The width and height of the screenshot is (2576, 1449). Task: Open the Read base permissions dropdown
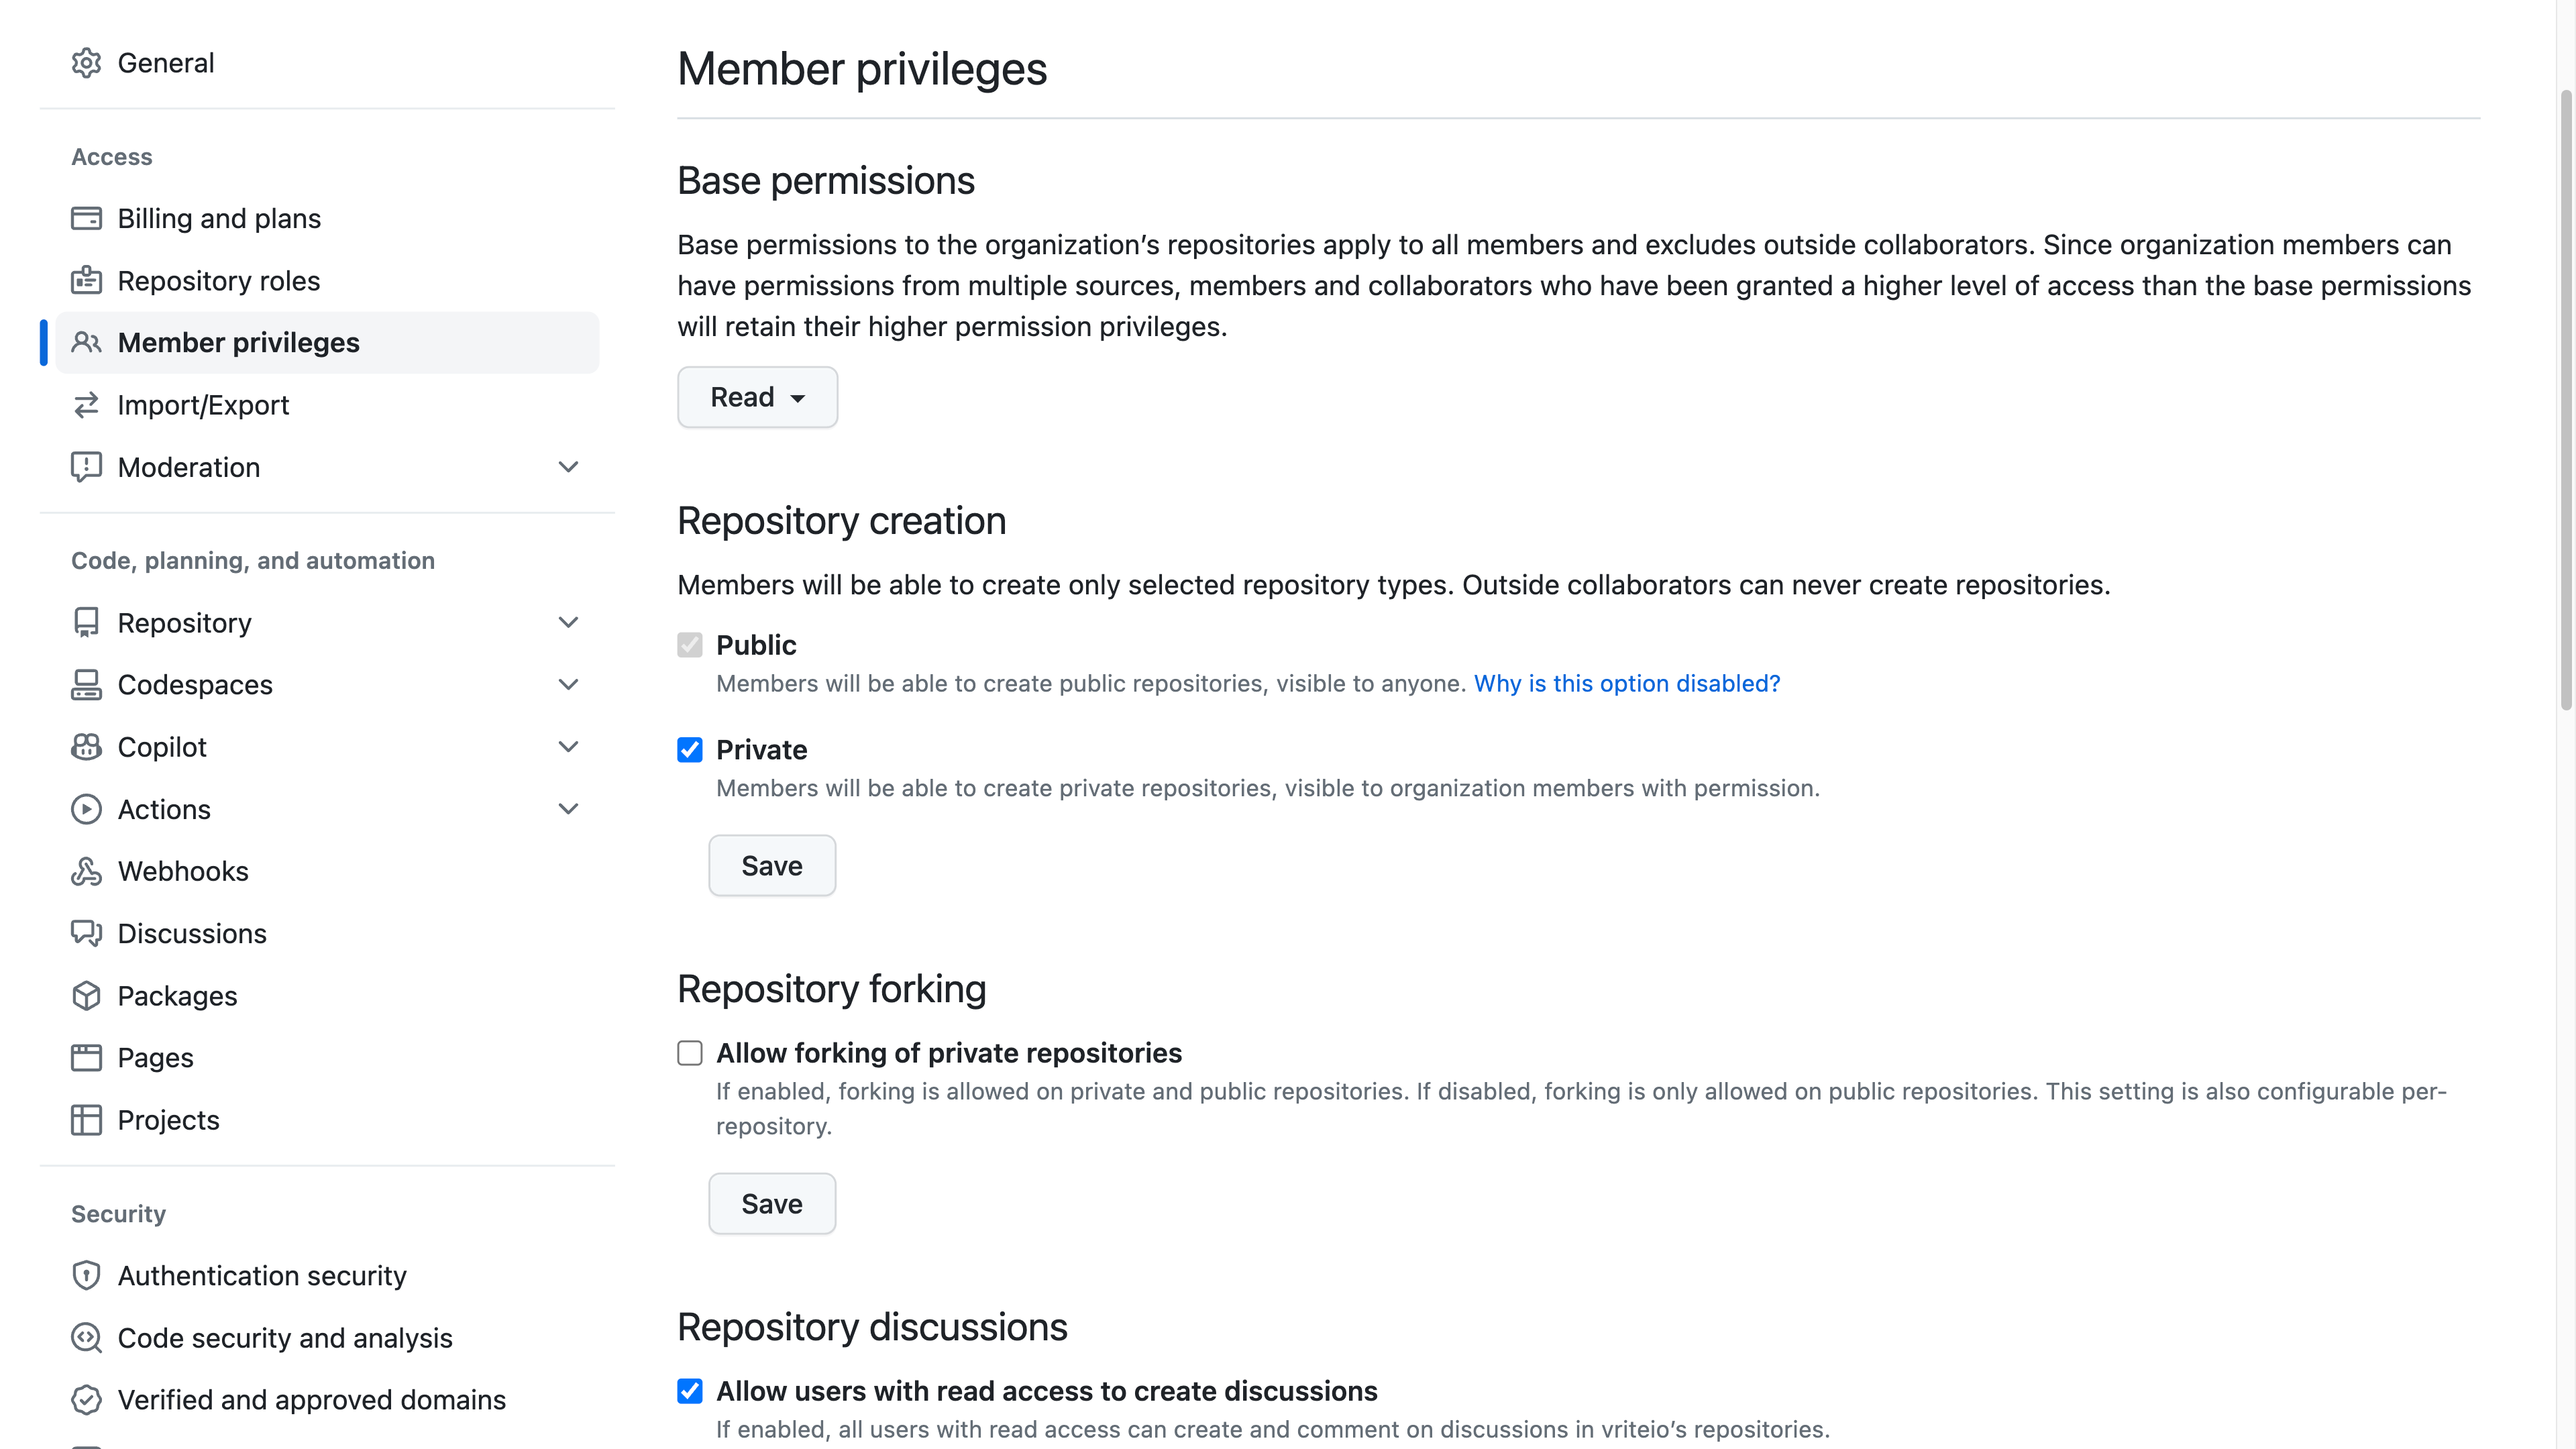757,397
